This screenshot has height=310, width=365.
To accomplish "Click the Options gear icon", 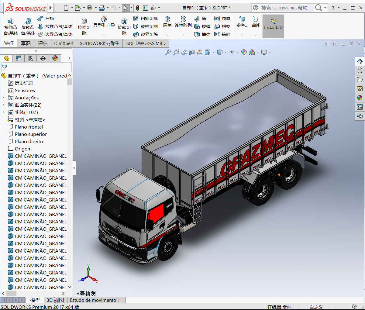I will (x=153, y=8).
